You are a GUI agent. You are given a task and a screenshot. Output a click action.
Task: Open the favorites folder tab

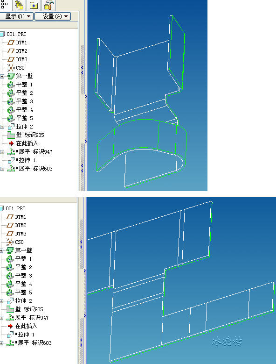pyautogui.click(x=34, y=5)
